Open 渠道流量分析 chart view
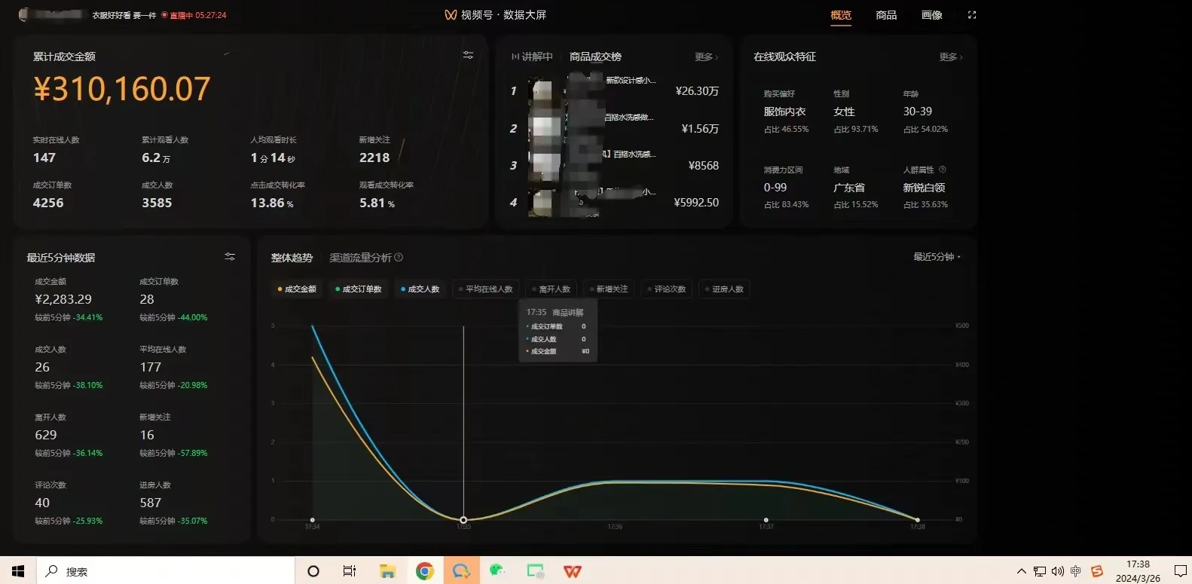Image resolution: width=1192 pixels, height=584 pixels. (x=360, y=258)
